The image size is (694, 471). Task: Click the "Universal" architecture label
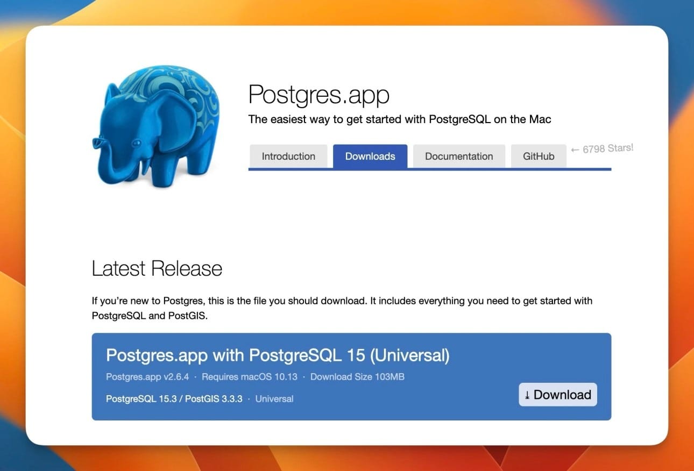(274, 399)
